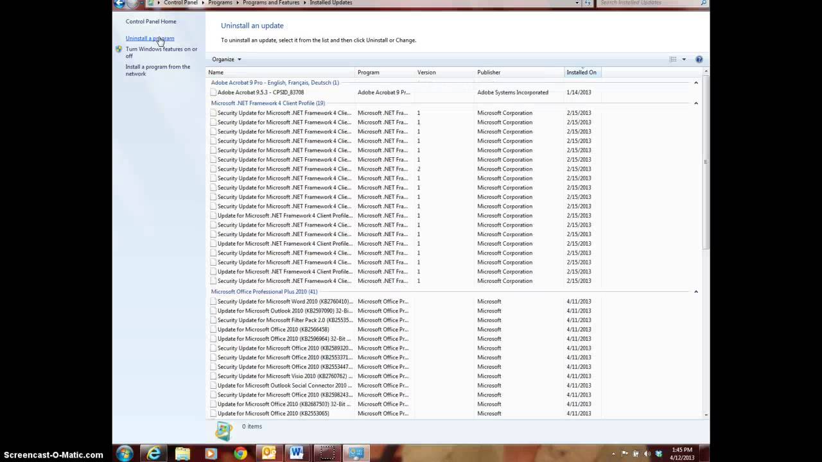Click the vertical scrollbar thumb
This screenshot has width=822, height=462.
pyautogui.click(x=706, y=163)
